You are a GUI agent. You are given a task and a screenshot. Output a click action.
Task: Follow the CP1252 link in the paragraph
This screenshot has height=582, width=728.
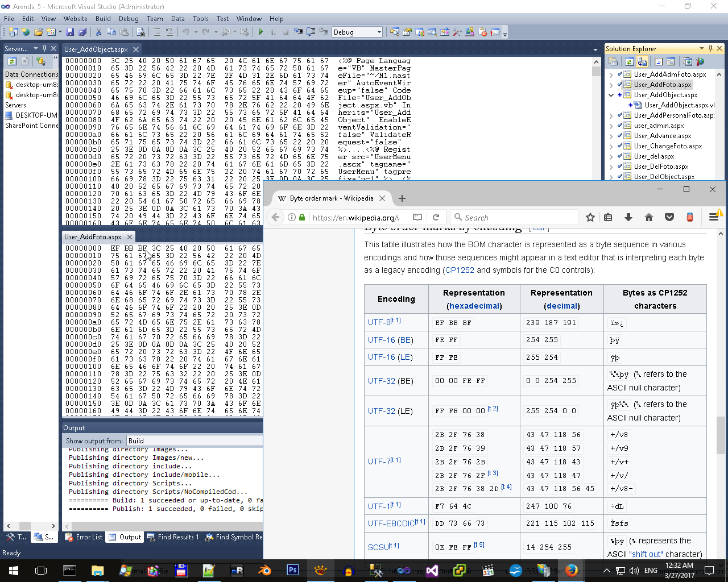[460, 270]
